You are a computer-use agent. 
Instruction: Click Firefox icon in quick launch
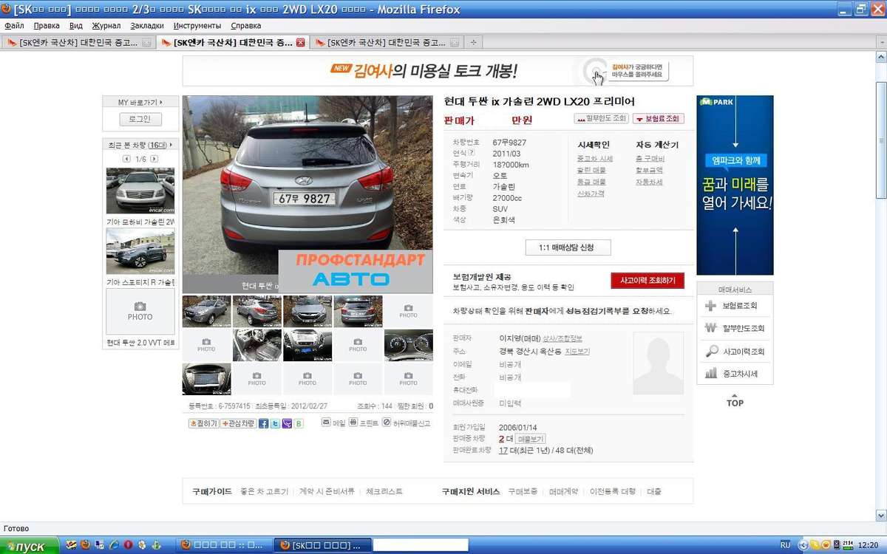click(85, 545)
